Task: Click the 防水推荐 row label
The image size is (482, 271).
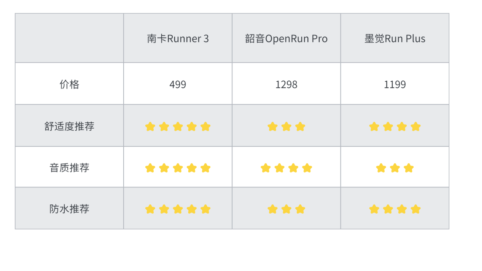Action: point(69,208)
